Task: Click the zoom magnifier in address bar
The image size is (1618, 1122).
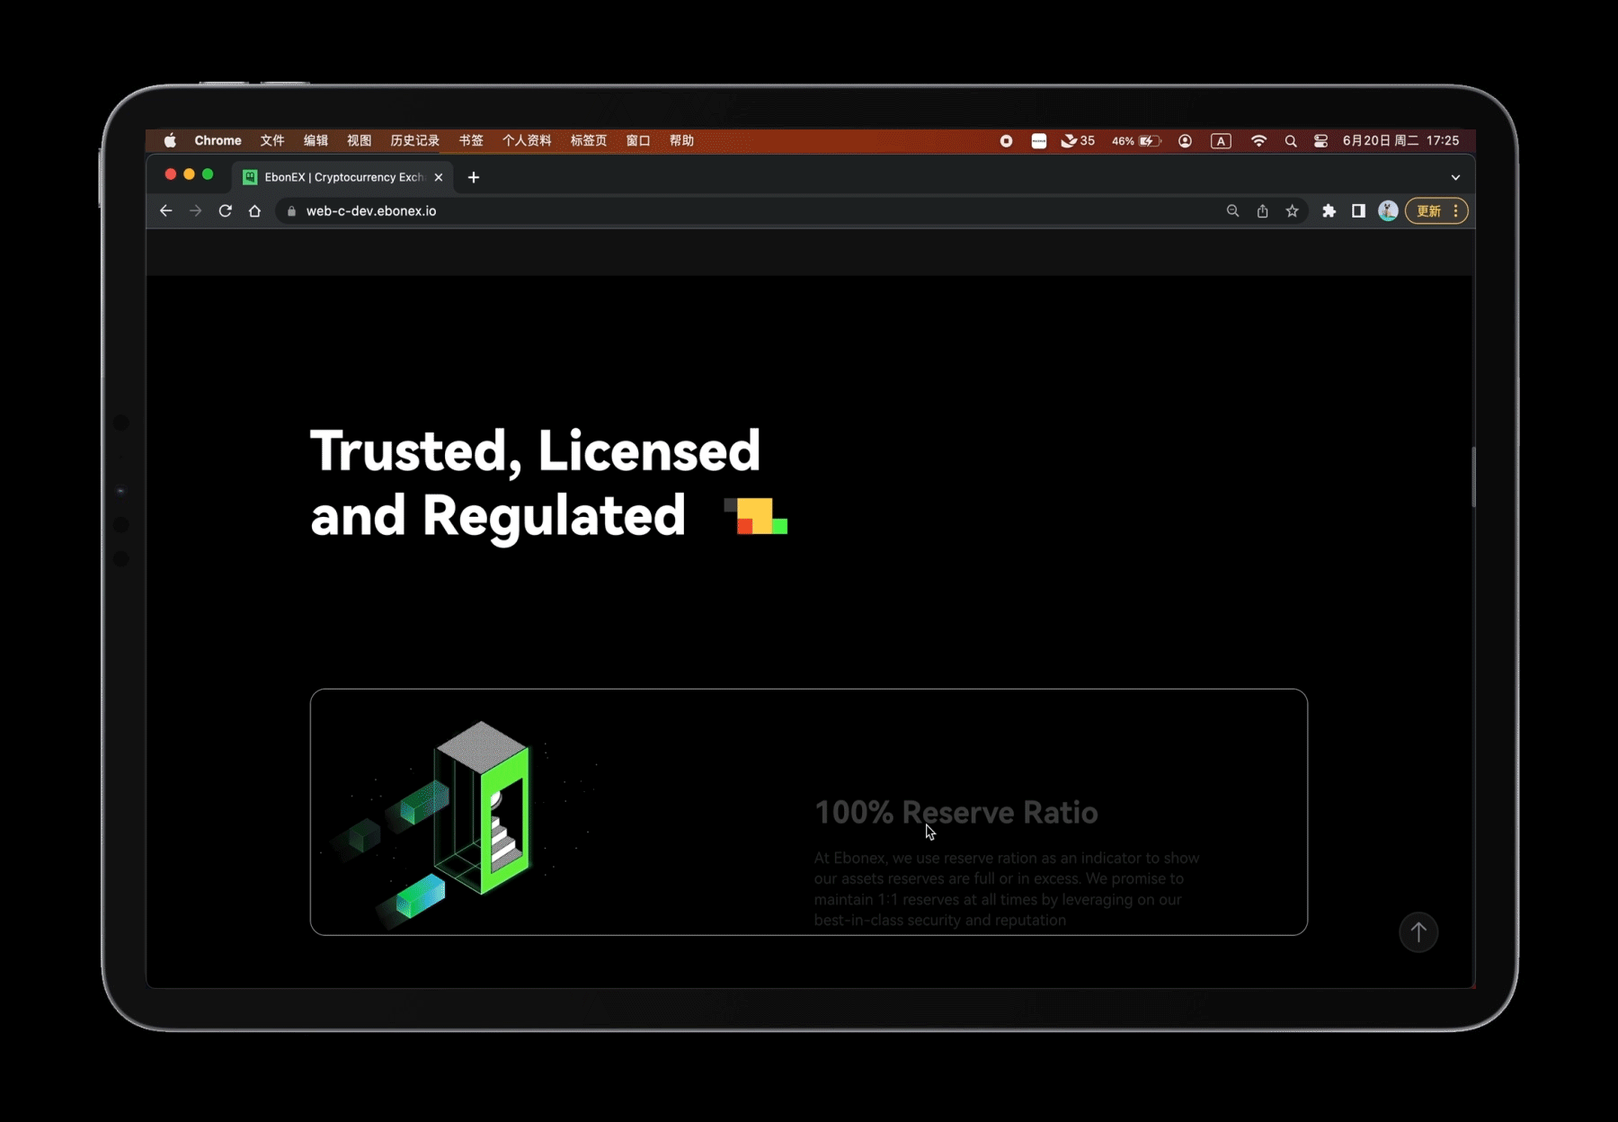Action: [x=1232, y=210]
